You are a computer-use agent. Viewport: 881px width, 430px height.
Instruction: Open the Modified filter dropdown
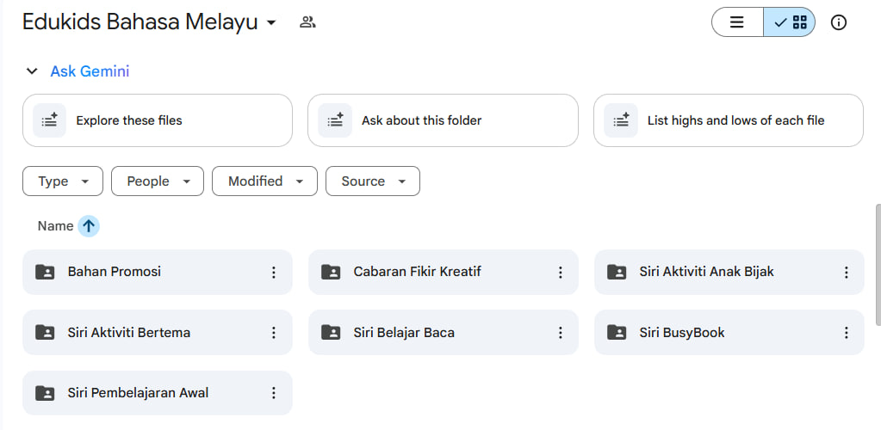[264, 181]
